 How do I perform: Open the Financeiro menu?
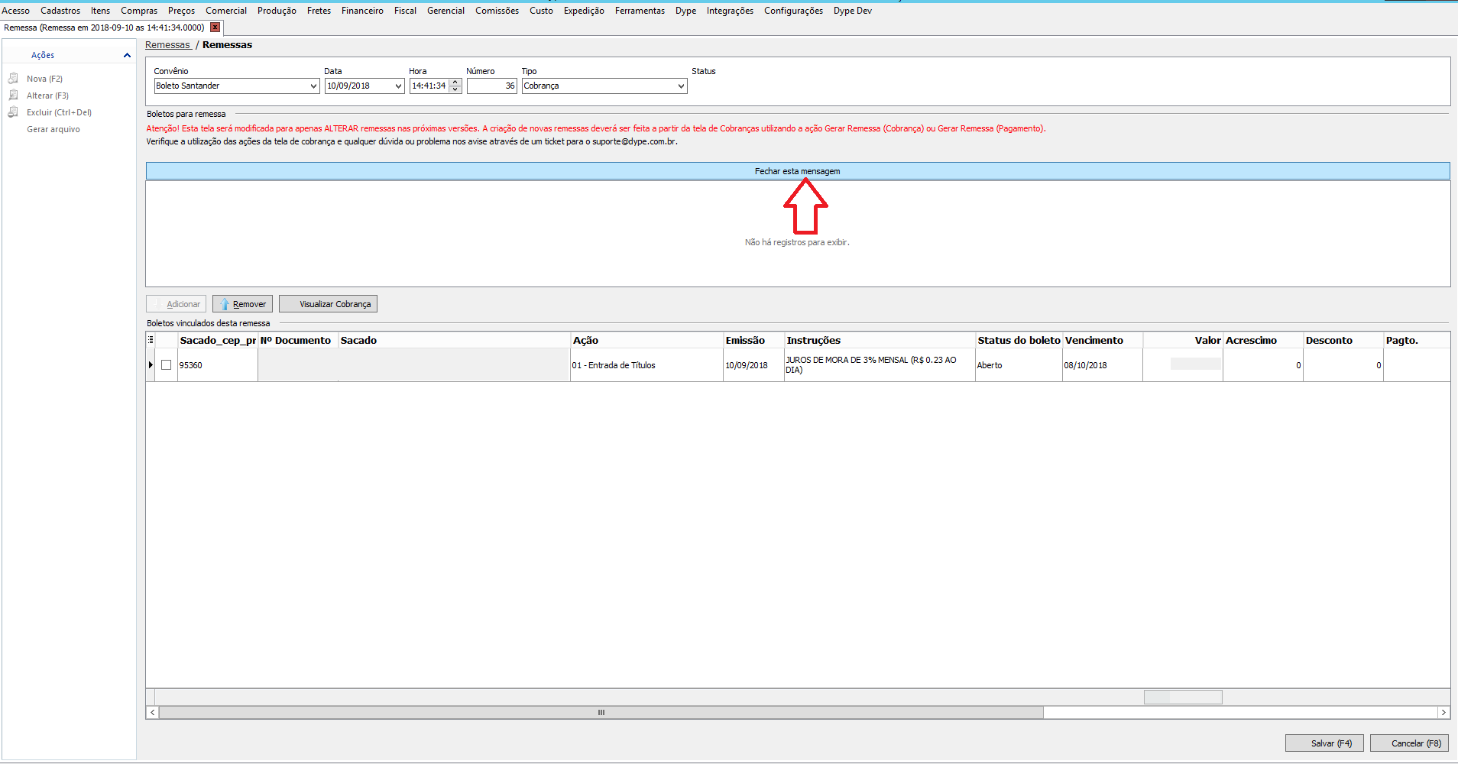pos(362,11)
